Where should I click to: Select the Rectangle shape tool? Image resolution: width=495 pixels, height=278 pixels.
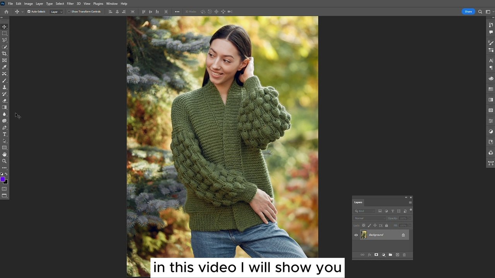click(x=4, y=147)
